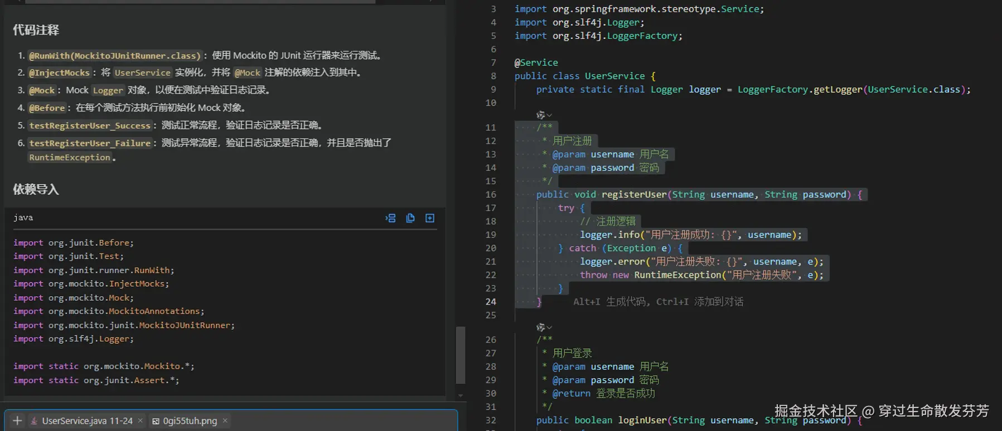Click the 'import org.mockito.MockitoAnnotations;' line
This screenshot has height=431, width=1002.
coord(109,311)
